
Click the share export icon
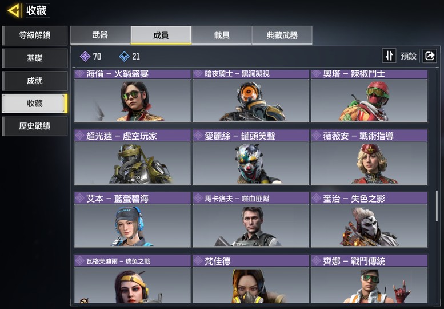coord(430,56)
